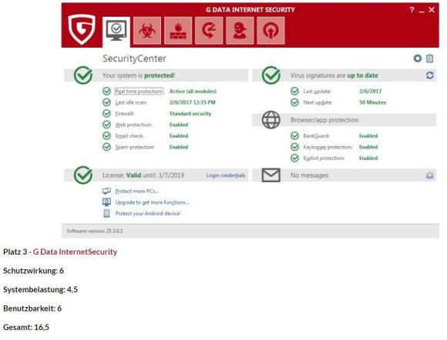
Task: Click the Gesamt: 16,5 score line
Action: point(26,327)
